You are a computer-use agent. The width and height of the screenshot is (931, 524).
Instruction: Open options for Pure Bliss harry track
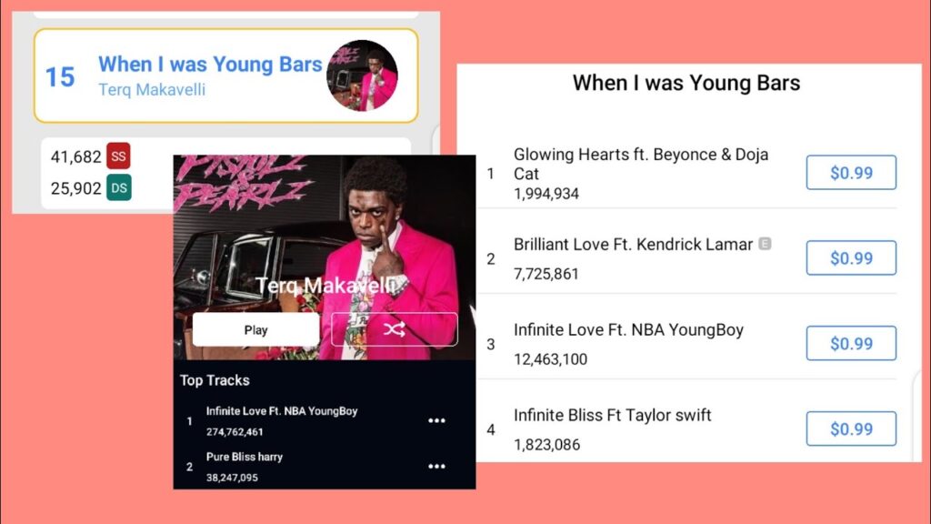(436, 467)
